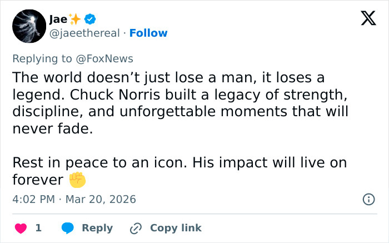Click the display name Jae

[57, 19]
